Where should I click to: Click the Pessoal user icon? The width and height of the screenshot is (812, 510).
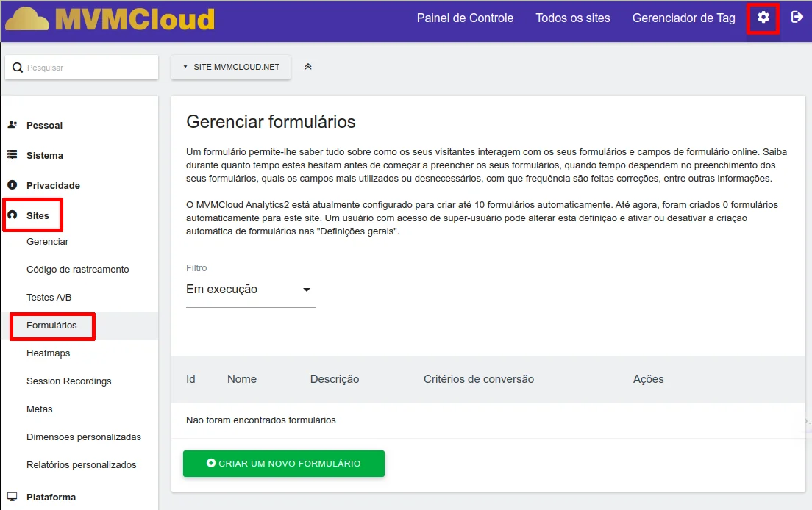tap(12, 125)
